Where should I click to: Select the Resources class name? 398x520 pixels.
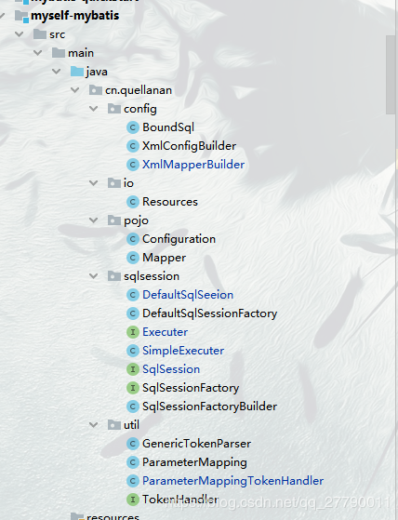click(x=170, y=202)
